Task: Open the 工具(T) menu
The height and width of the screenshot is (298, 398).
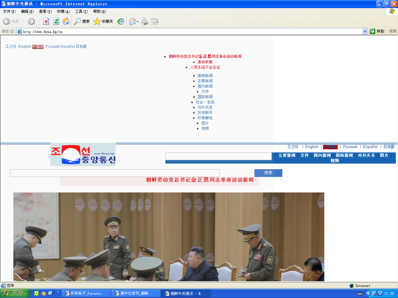Action: (81, 11)
